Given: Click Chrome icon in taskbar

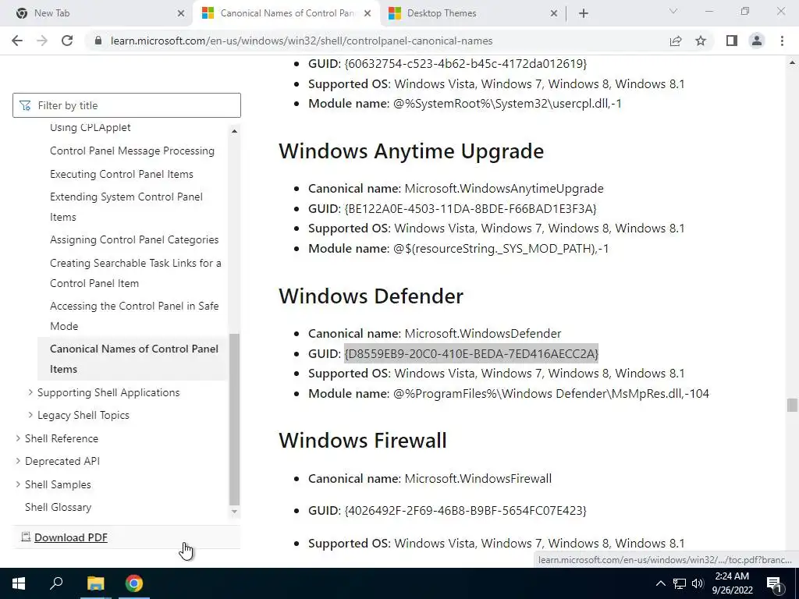Looking at the screenshot, I should pyautogui.click(x=134, y=583).
